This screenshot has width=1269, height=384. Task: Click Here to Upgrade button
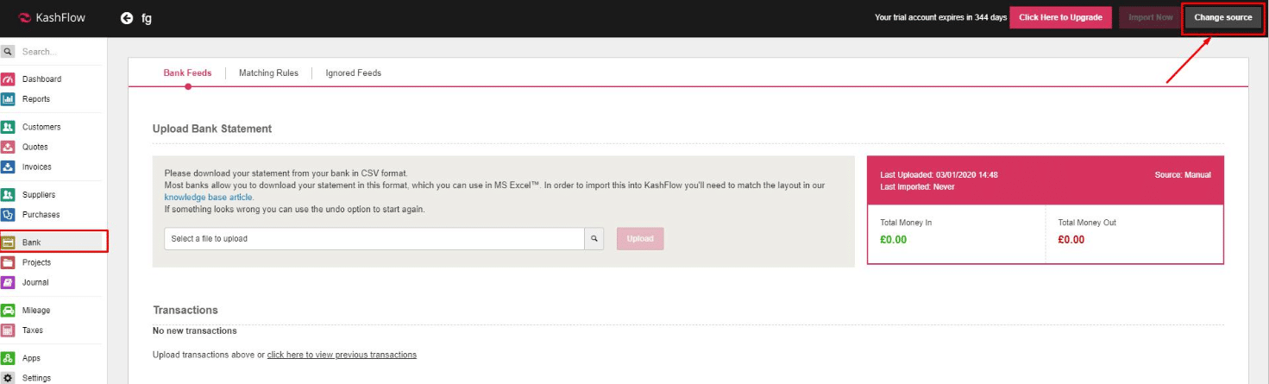coord(1060,17)
